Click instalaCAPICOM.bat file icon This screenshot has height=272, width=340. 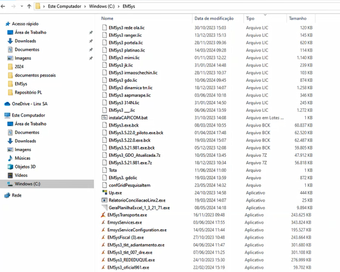[x=105, y=118]
